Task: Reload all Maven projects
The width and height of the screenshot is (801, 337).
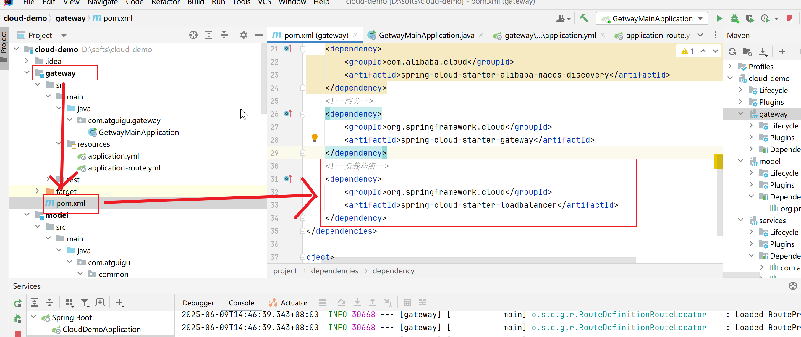Action: [x=732, y=51]
